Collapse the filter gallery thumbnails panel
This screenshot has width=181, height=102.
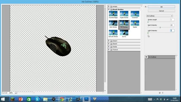tap(145, 7)
